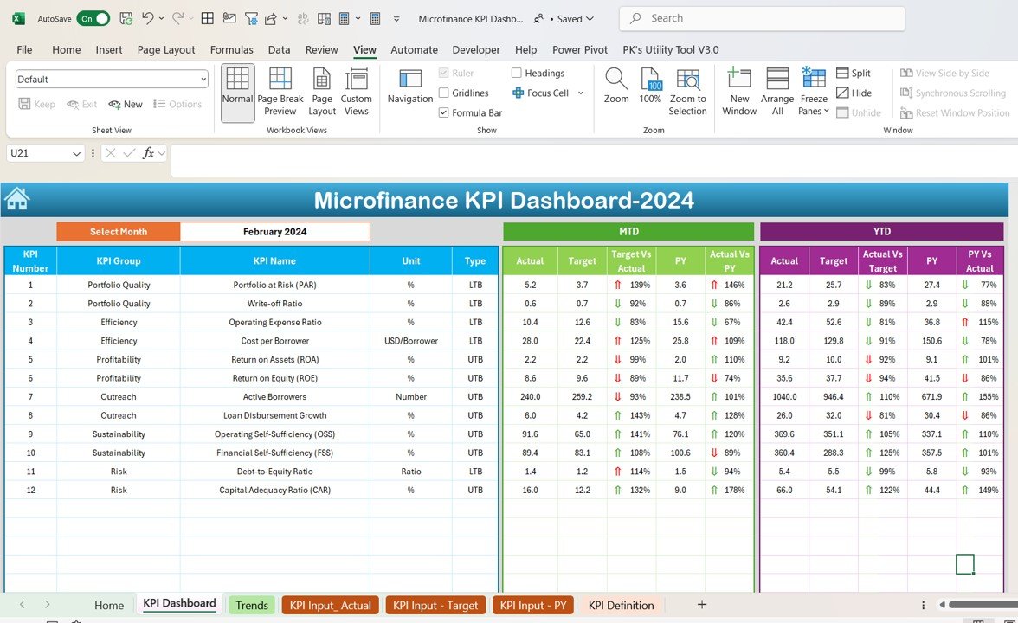Image resolution: width=1018 pixels, height=623 pixels.
Task: Click the horizontal scrollbar at bottom
Action: click(983, 605)
